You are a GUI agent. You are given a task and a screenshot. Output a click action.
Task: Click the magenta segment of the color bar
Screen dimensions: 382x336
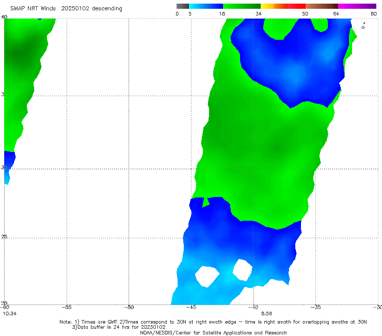357,6
